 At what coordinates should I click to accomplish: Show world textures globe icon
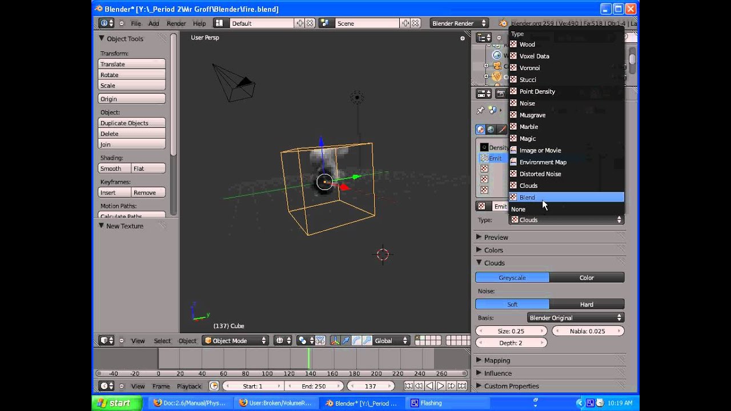point(491,130)
